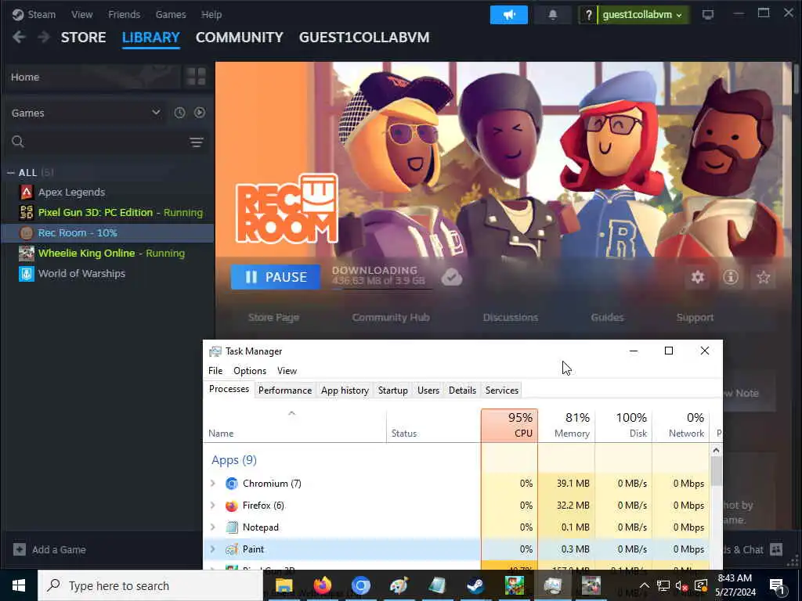Open the Task Manager Details tab

point(462,390)
